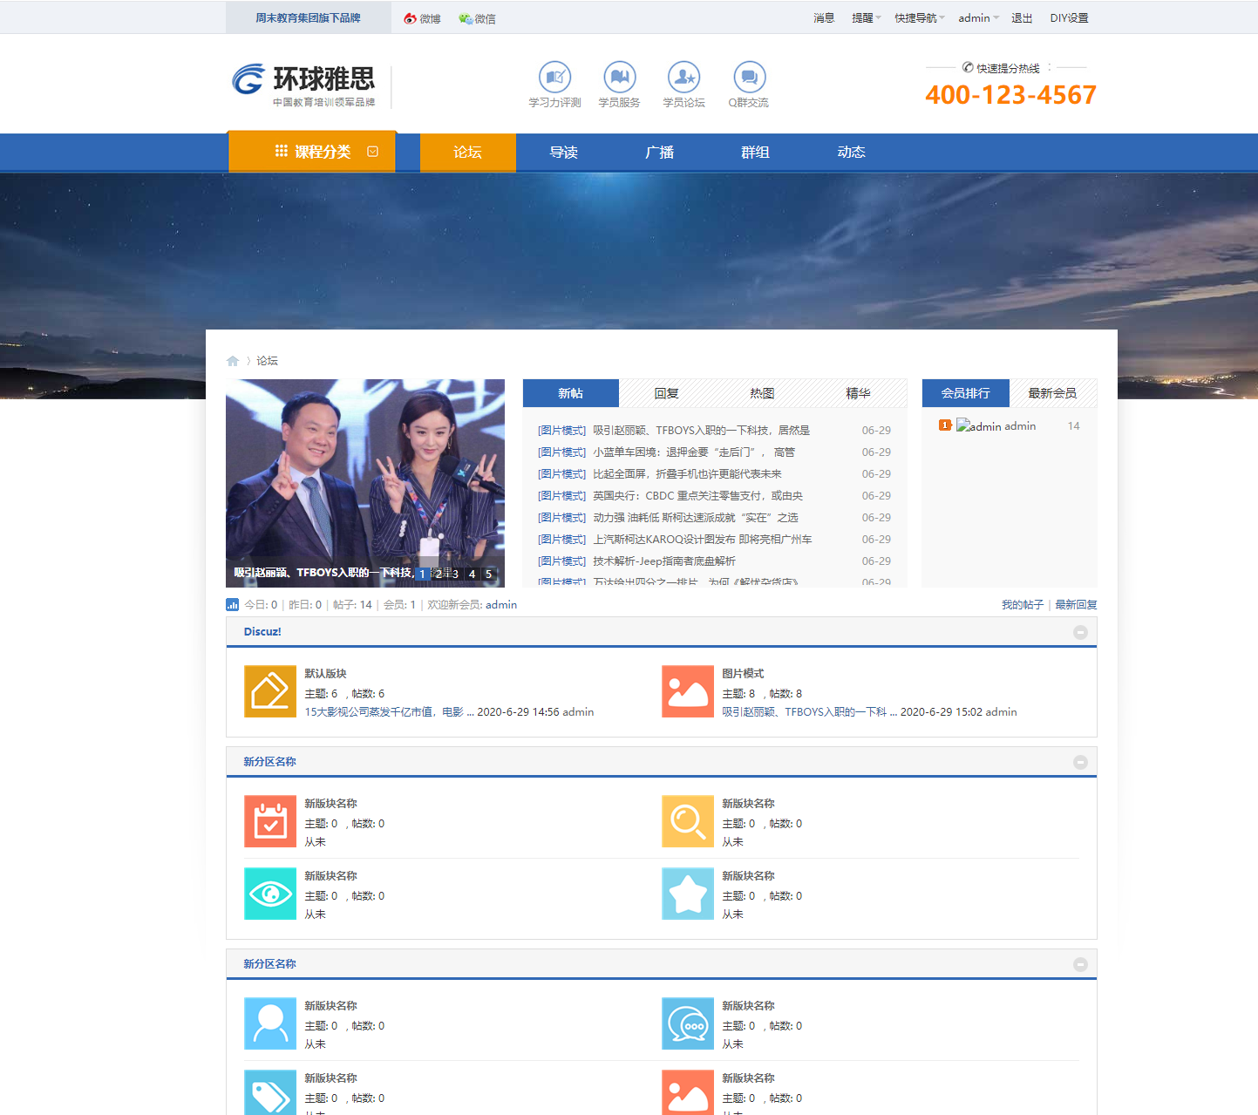
Task: Click the 学习力评测 icon in header
Action: pyautogui.click(x=554, y=78)
